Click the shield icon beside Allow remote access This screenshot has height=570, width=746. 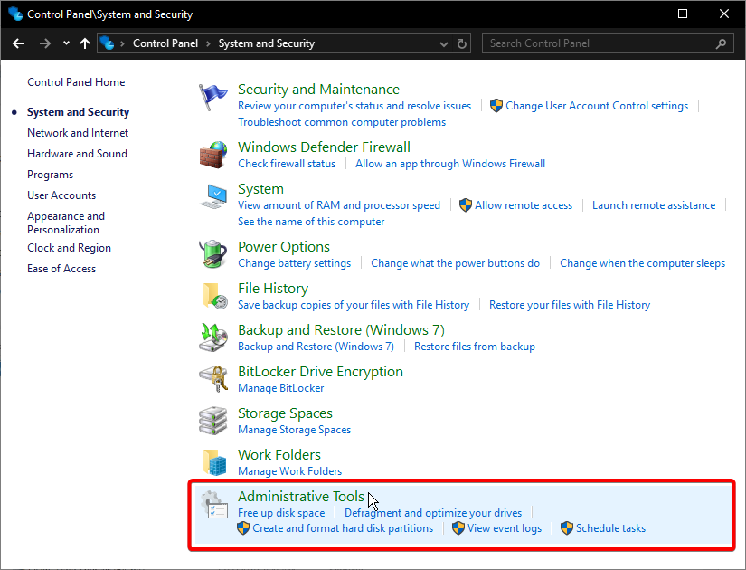pos(466,205)
